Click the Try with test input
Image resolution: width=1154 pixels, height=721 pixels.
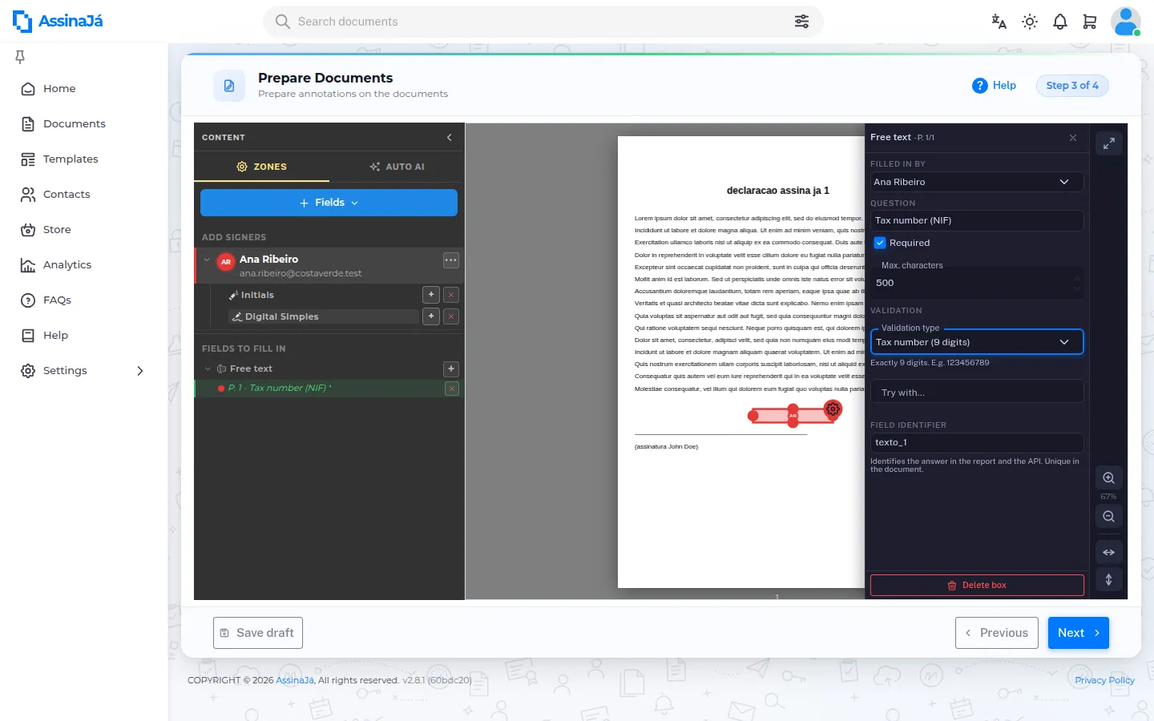click(977, 393)
